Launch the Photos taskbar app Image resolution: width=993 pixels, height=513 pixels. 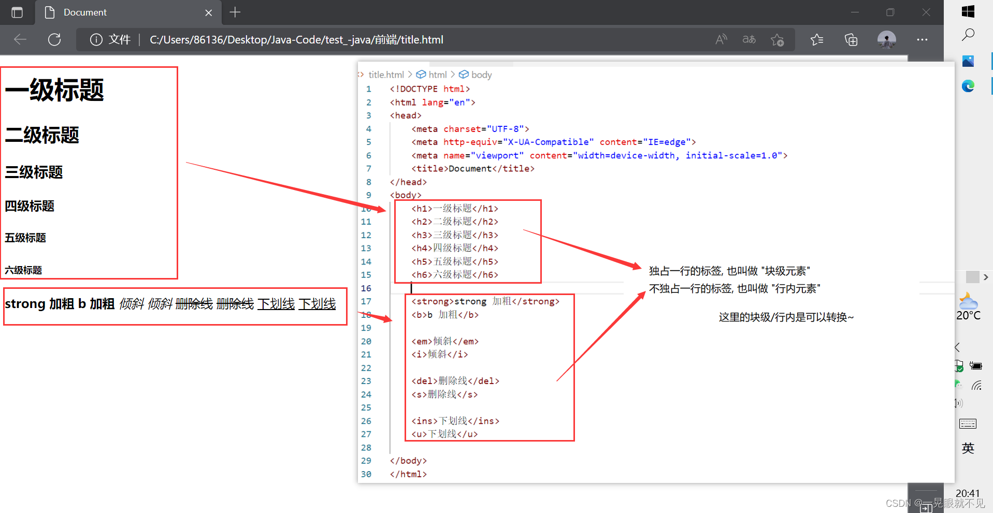[x=968, y=61]
